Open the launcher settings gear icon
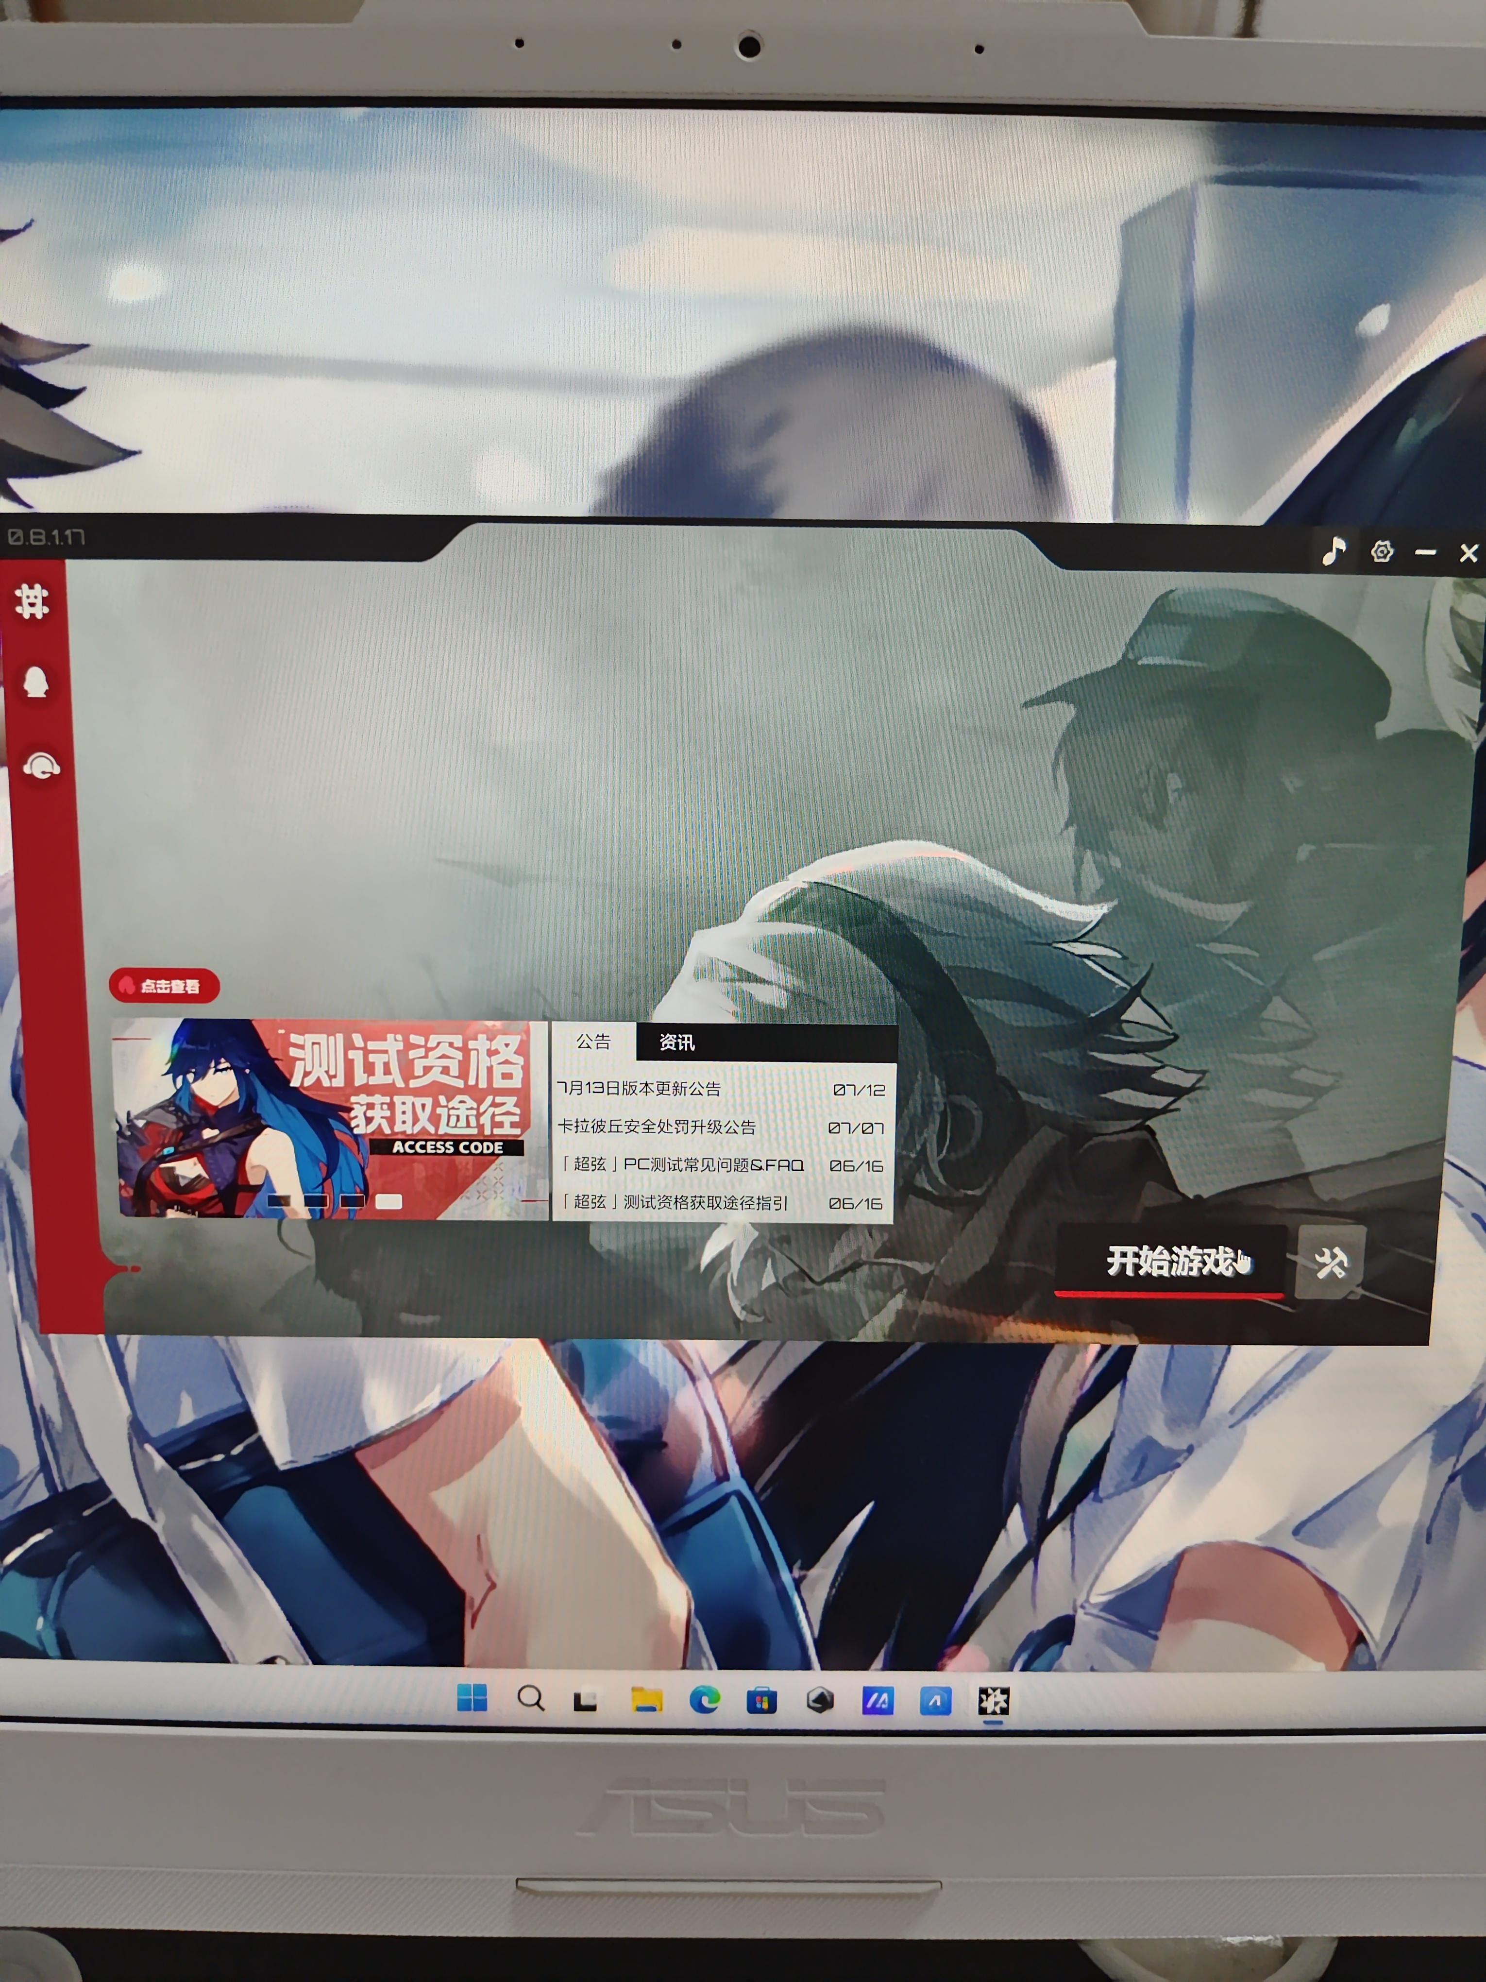Screen dimensions: 1486x1982 coord(1382,551)
